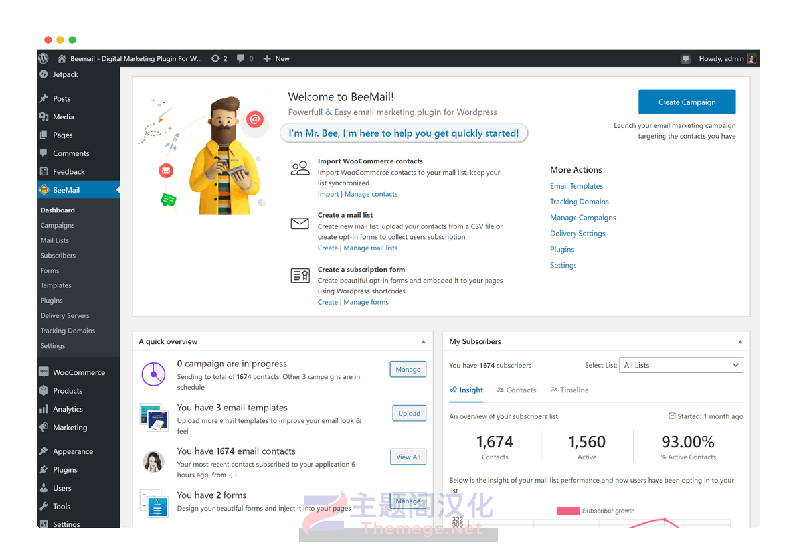Screen dimensions: 797x555
Task: Click the WordPress logo in admin bar
Action: (x=44, y=58)
